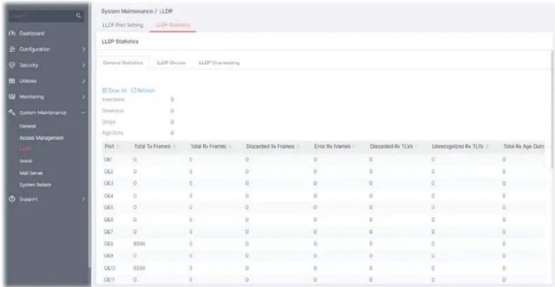
Task: Click the Configuration sliders icon
Action: click(x=11, y=49)
